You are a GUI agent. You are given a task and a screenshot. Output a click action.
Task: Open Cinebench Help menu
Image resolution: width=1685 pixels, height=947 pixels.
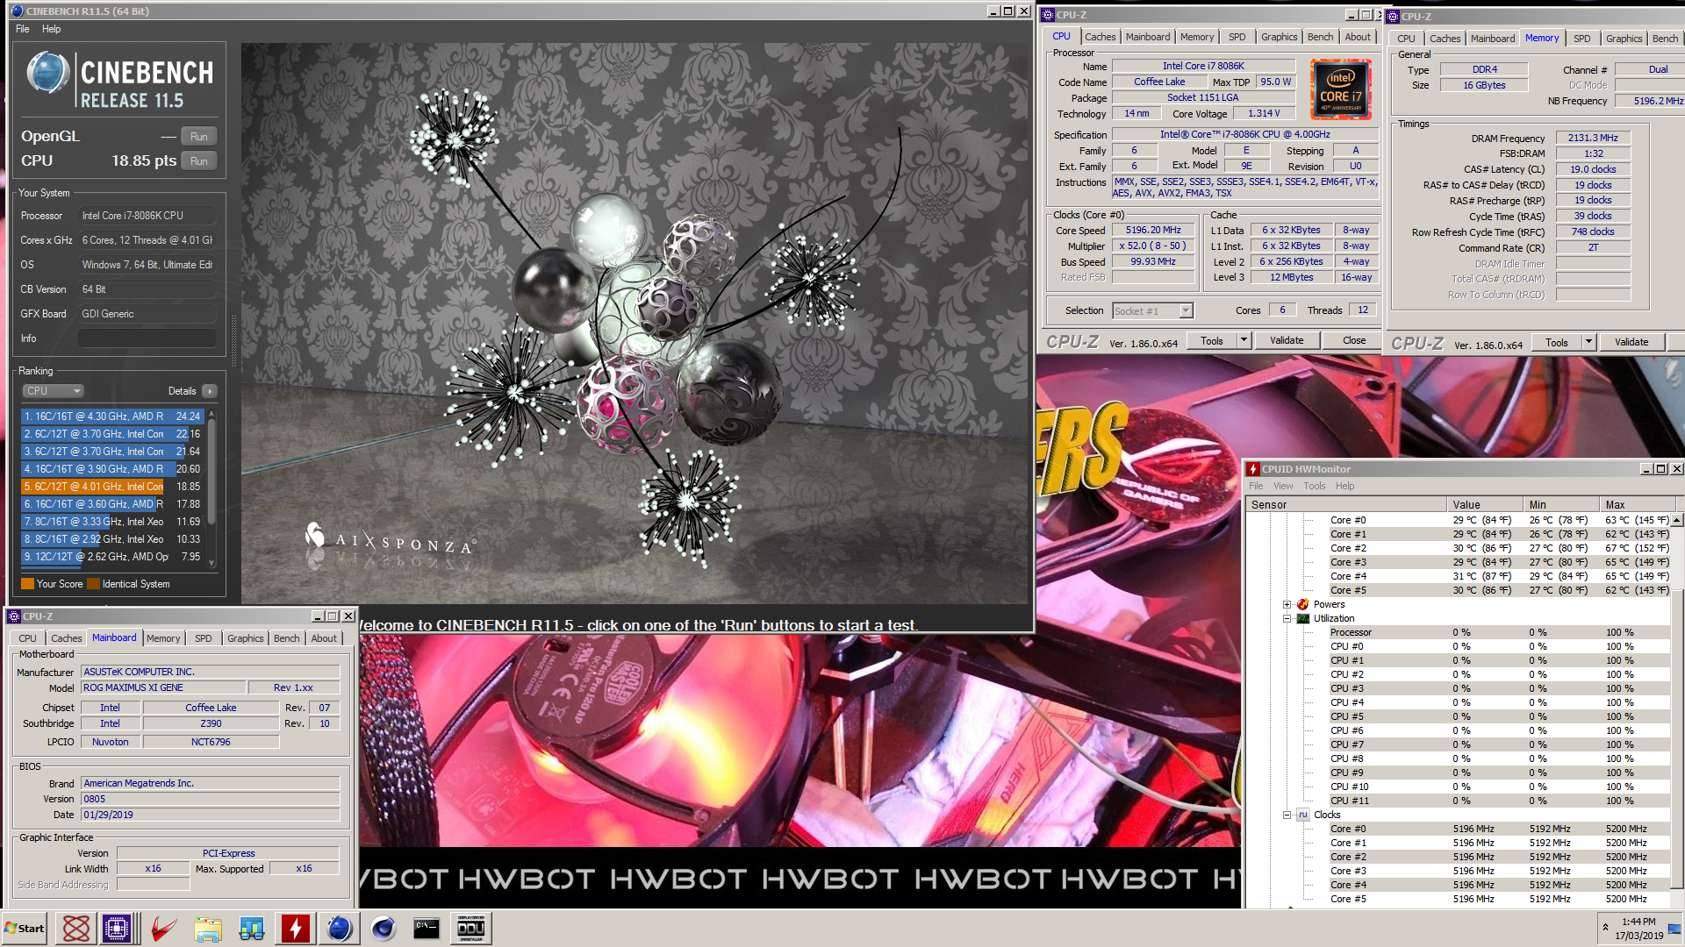coord(52,29)
